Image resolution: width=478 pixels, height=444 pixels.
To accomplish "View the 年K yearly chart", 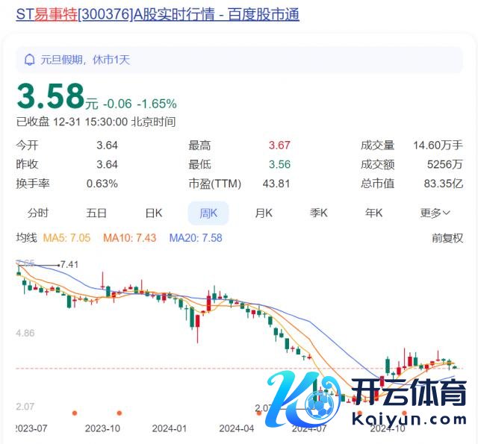I will pyautogui.click(x=374, y=213).
